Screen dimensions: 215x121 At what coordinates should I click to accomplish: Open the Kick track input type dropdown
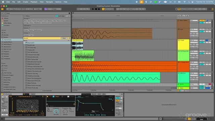[x=194, y=29]
